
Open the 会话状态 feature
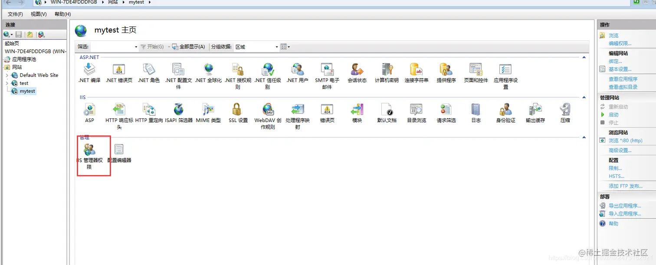pos(357,73)
